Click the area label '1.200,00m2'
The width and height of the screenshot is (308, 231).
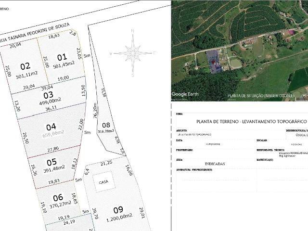[x=119, y=218]
